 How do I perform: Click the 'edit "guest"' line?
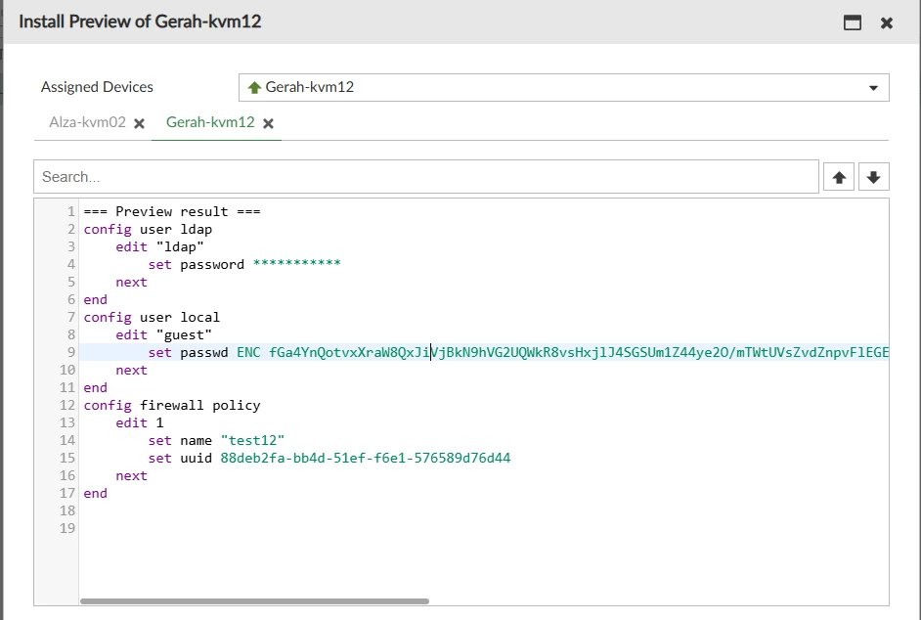tap(164, 335)
